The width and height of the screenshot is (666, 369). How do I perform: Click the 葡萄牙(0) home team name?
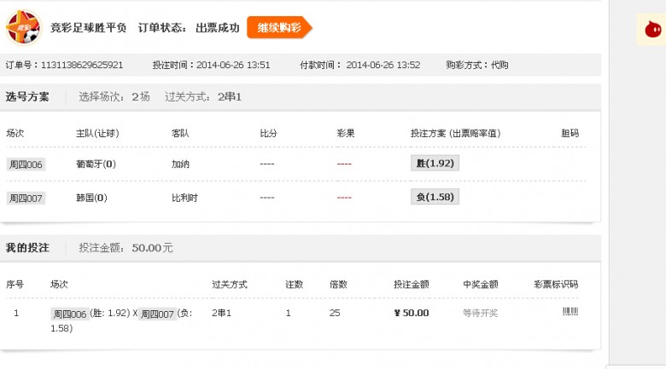click(96, 164)
